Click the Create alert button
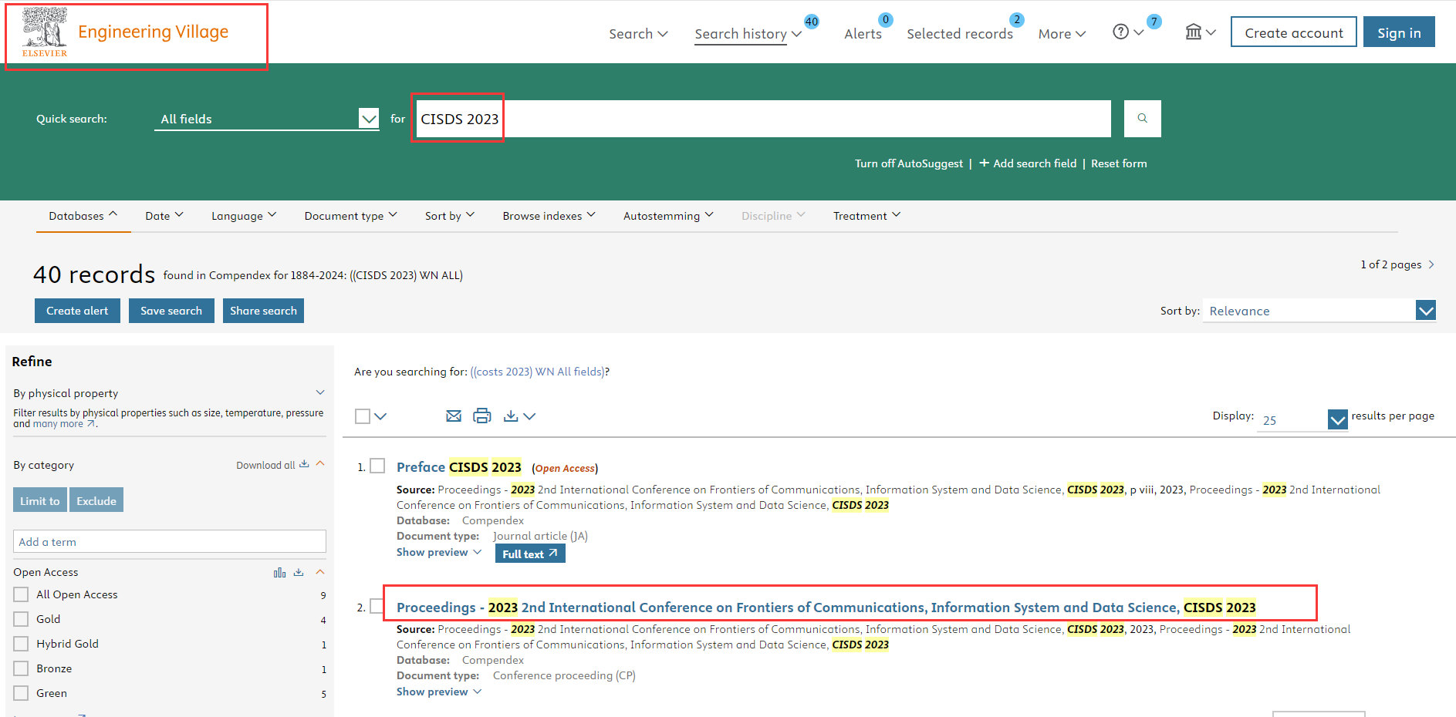The image size is (1456, 717). pos(77,311)
